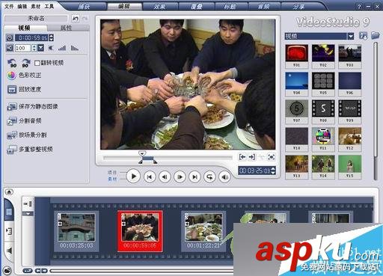Click the clip volume value 100
Screen dimensions: 383x276
click(x=22, y=48)
